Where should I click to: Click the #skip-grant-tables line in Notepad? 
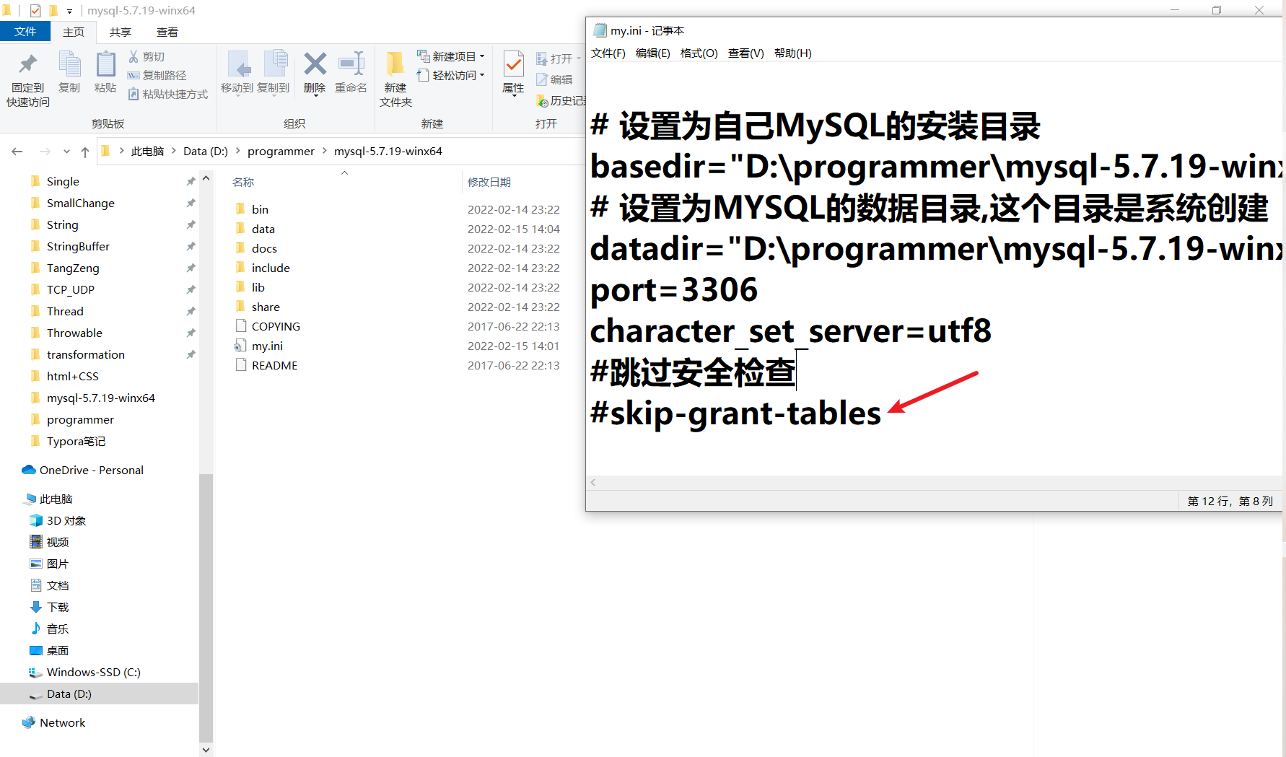click(x=735, y=413)
